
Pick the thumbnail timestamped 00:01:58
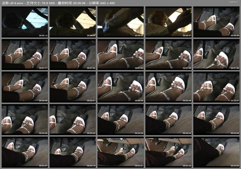[216, 55]
